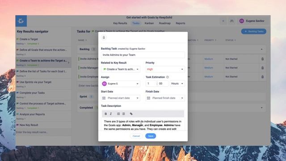
Task: Click Not Started status of Invite Admins row
Action: [x=231, y=59]
